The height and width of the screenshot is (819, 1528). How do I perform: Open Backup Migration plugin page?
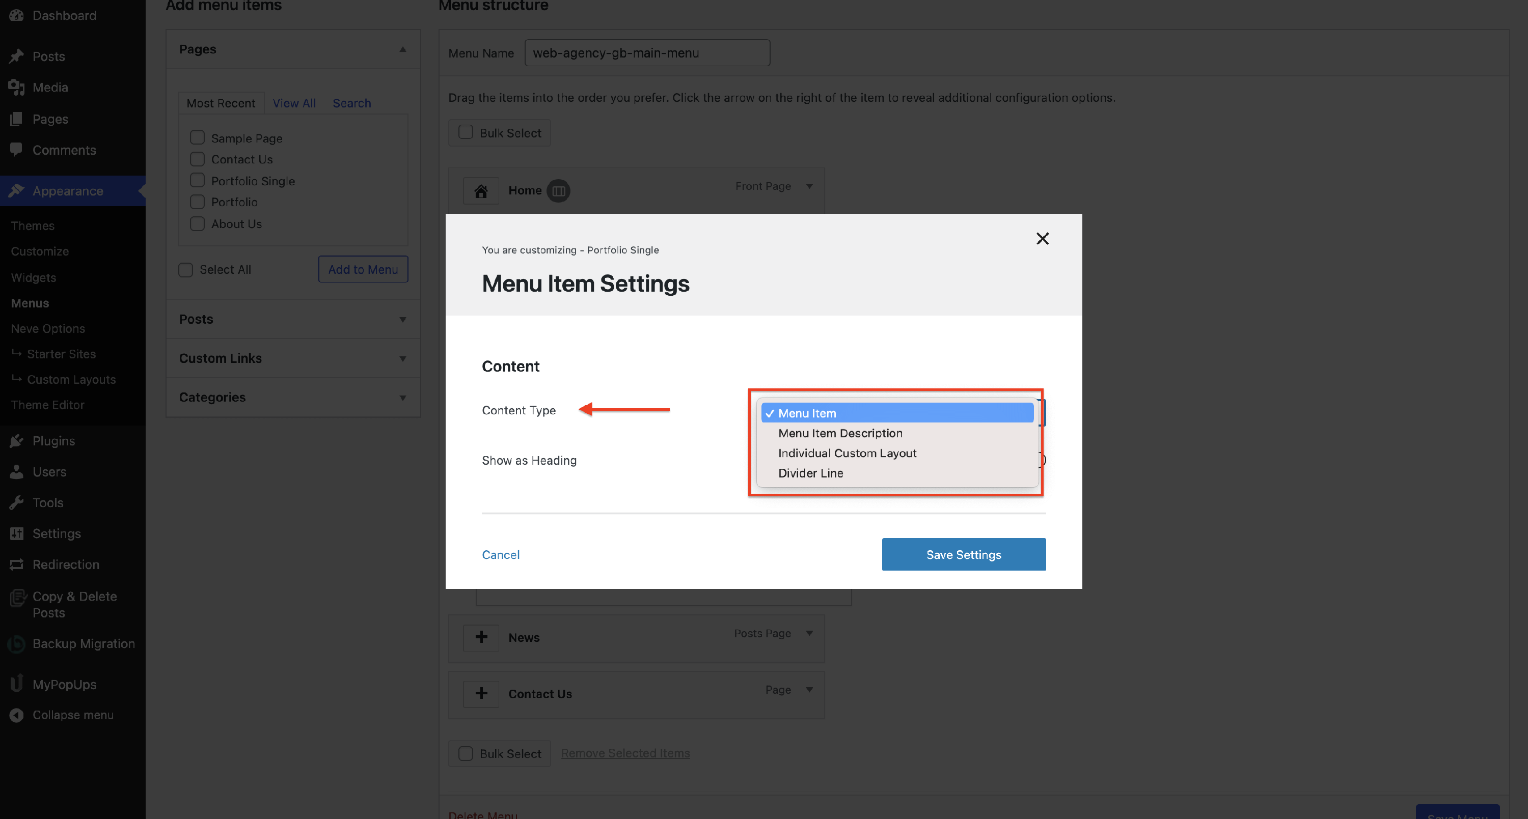83,643
